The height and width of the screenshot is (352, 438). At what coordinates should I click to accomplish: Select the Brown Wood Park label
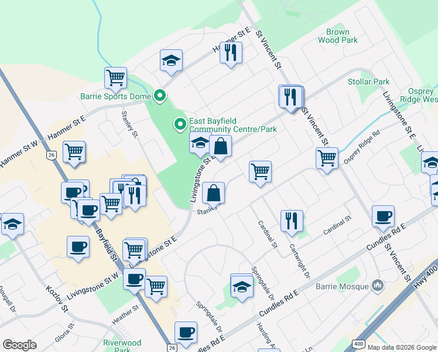click(x=338, y=36)
